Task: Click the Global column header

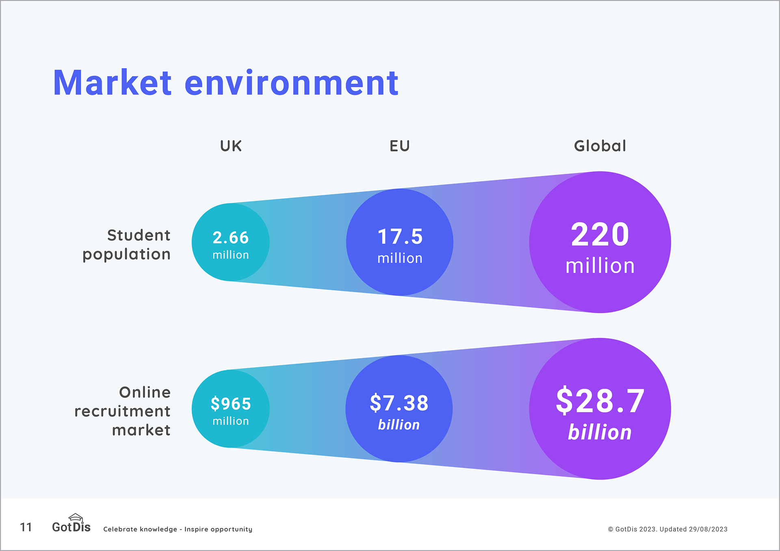Action: (x=600, y=146)
